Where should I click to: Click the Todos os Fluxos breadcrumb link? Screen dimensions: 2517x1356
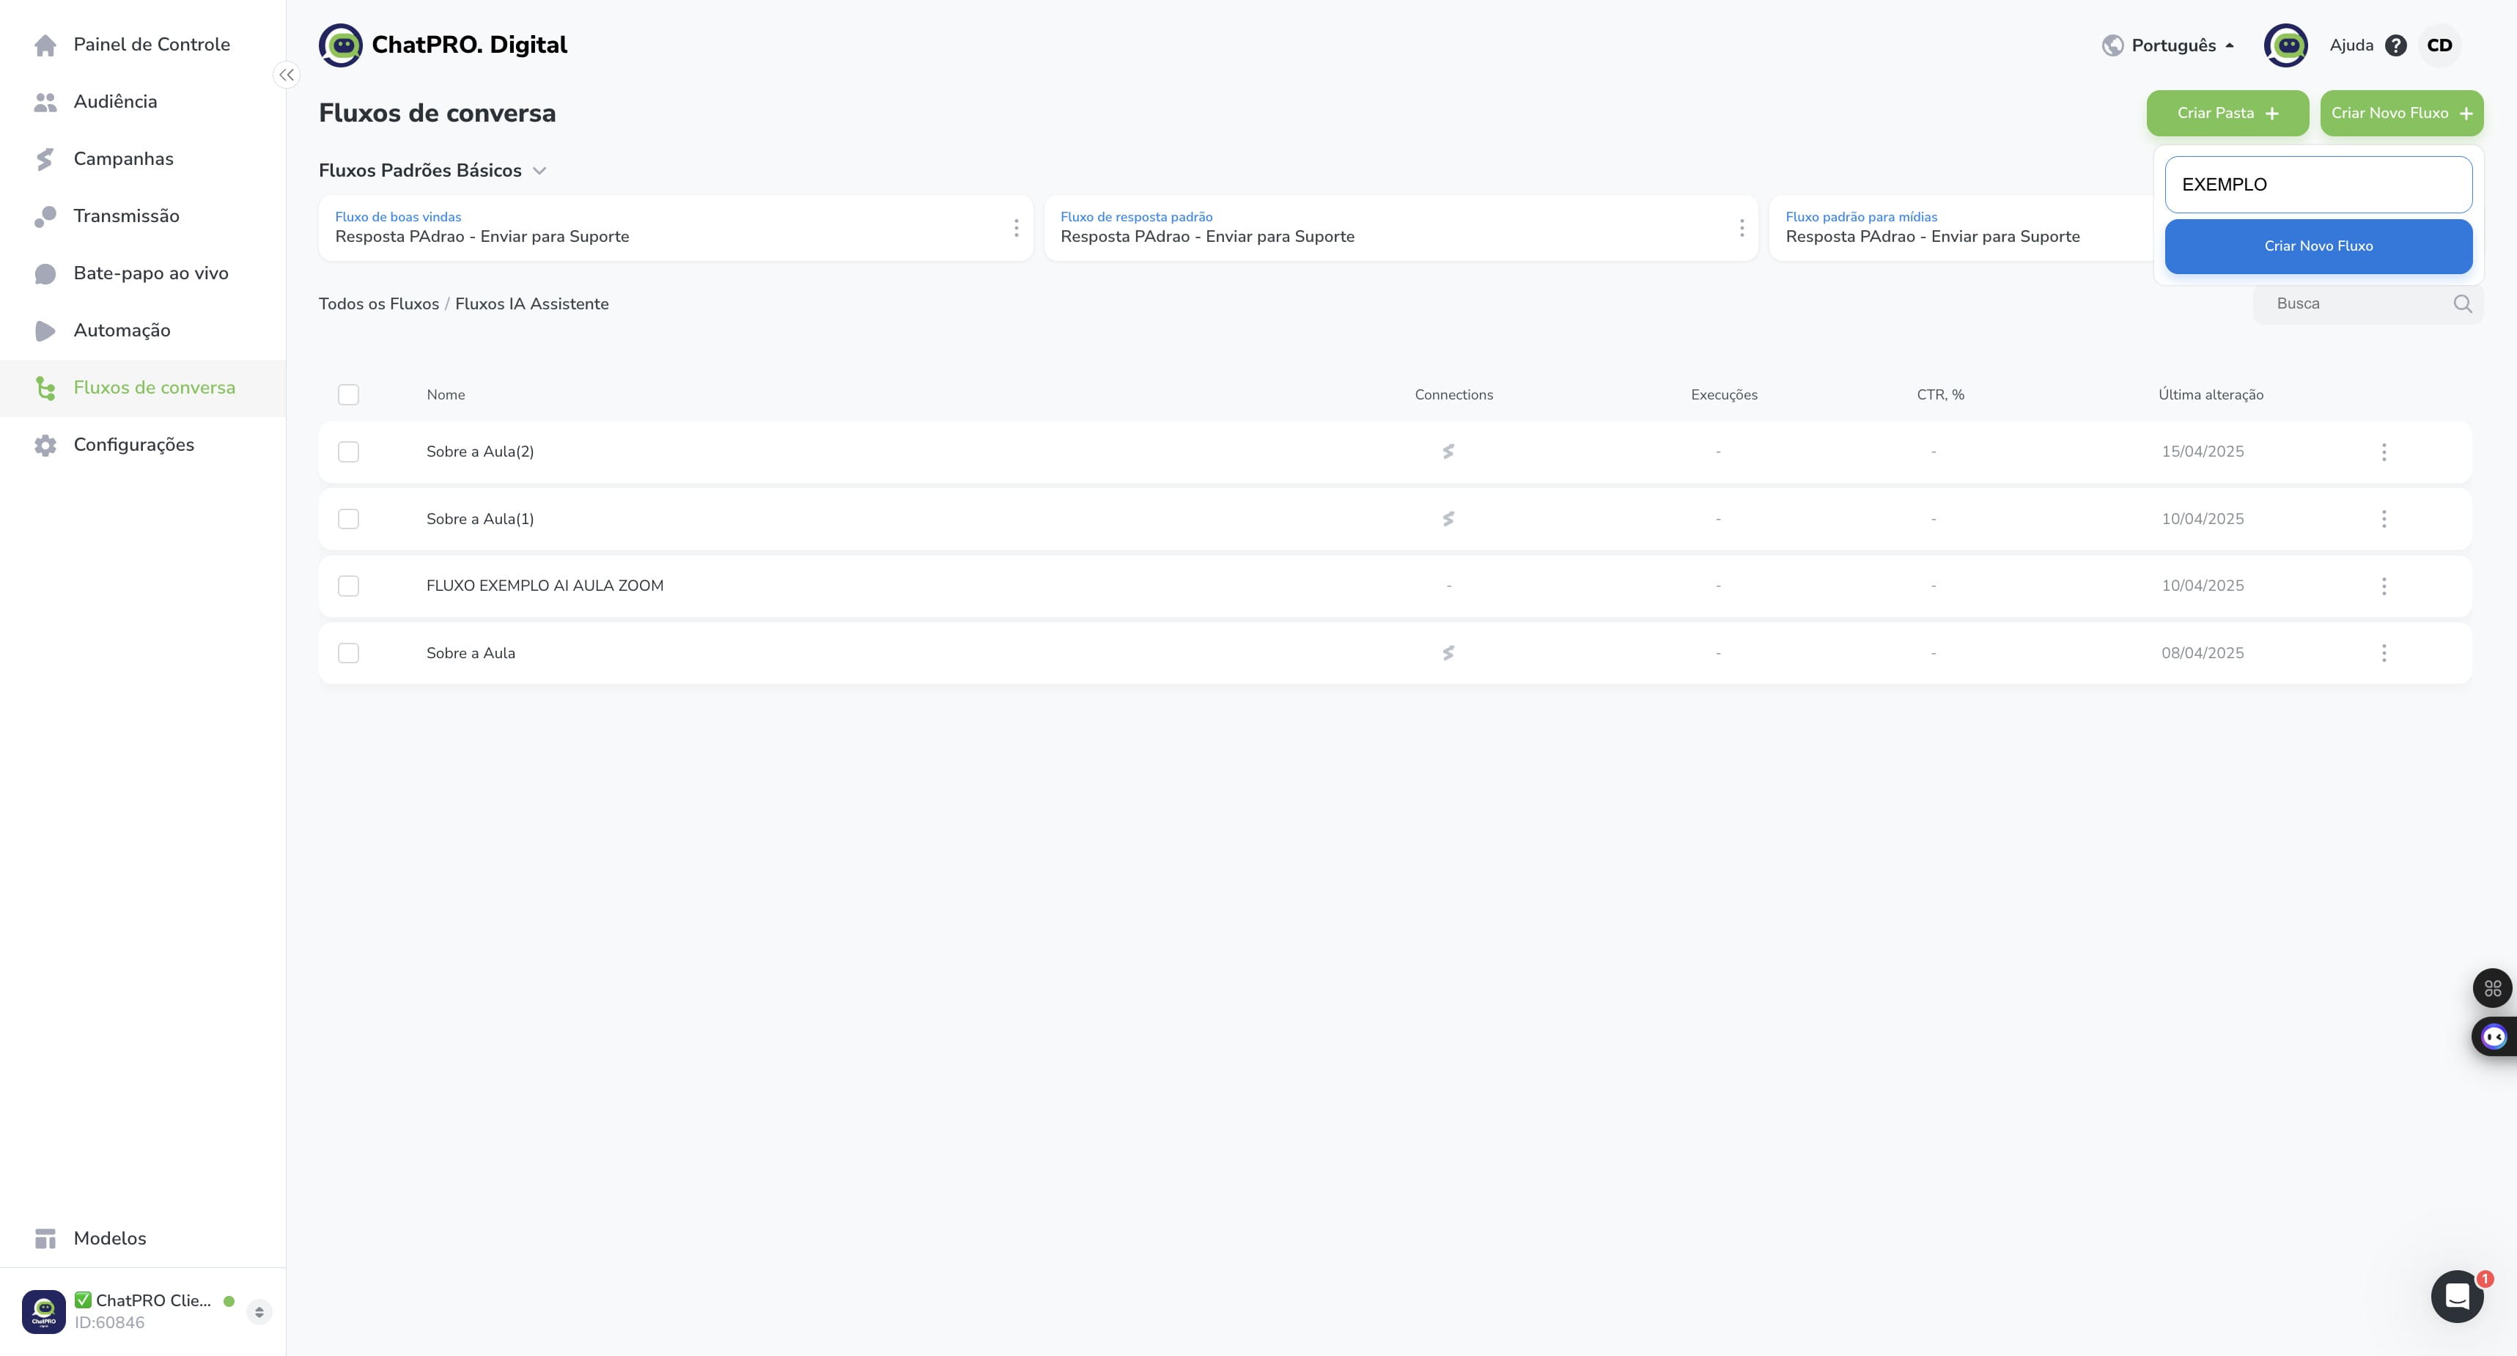(x=378, y=304)
